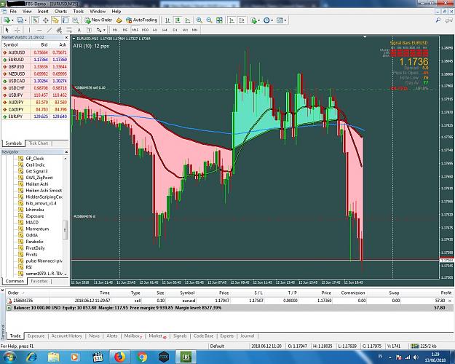Close the Navigator panel

coord(66,152)
